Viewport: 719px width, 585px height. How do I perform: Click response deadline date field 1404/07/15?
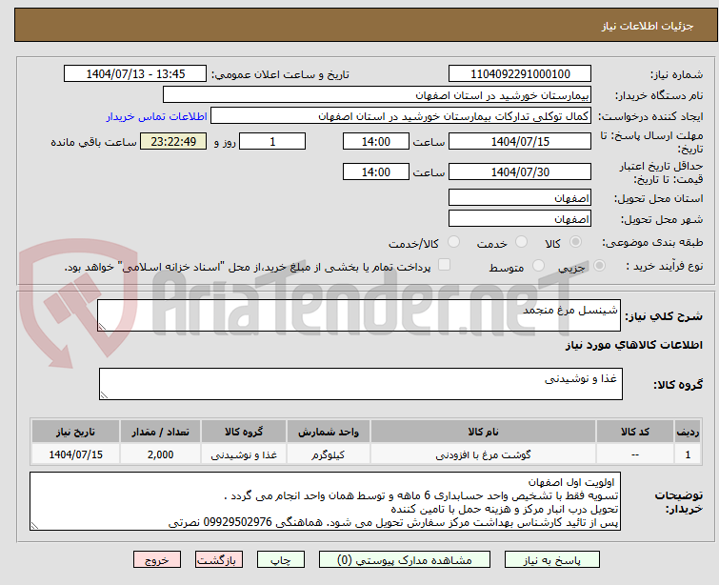pos(520,141)
